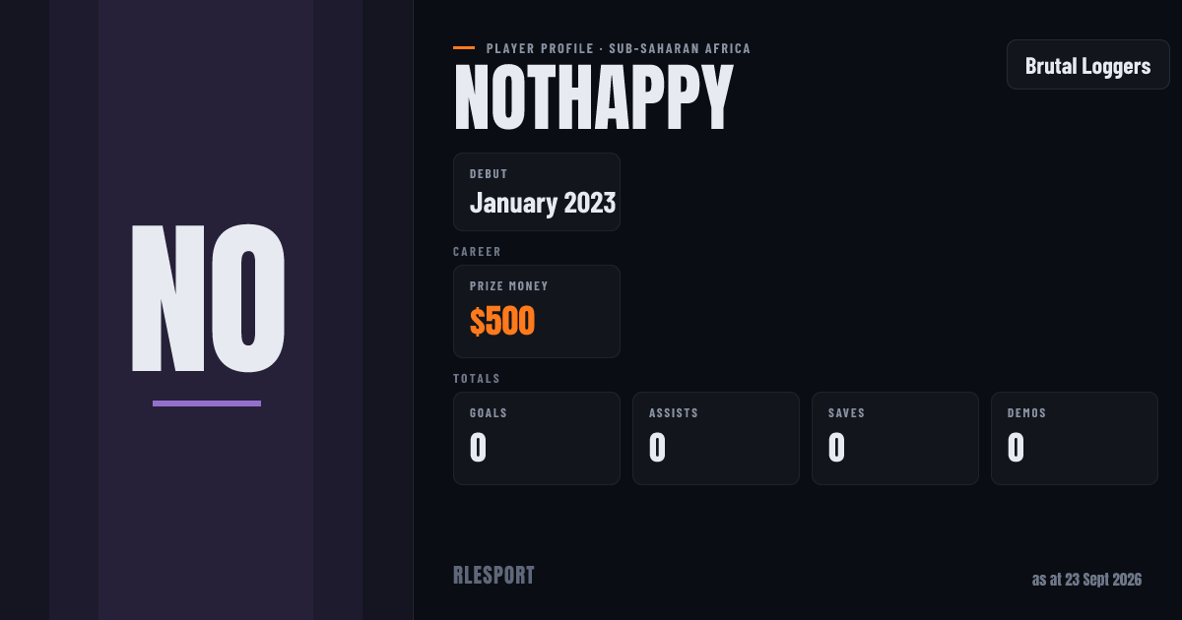The width and height of the screenshot is (1182, 620).
Task: Select the Demos stat card
Action: tap(1075, 438)
